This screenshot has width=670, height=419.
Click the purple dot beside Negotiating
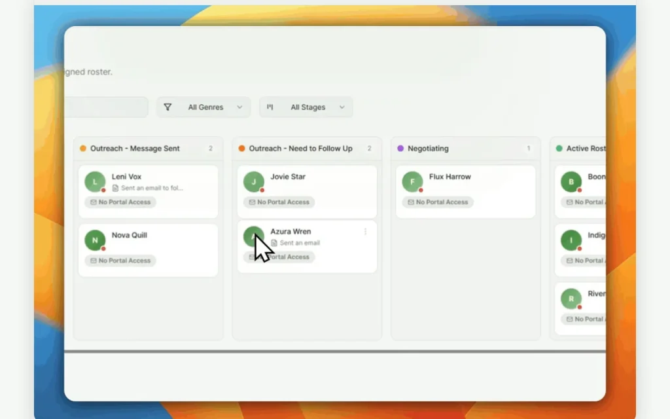tap(400, 149)
